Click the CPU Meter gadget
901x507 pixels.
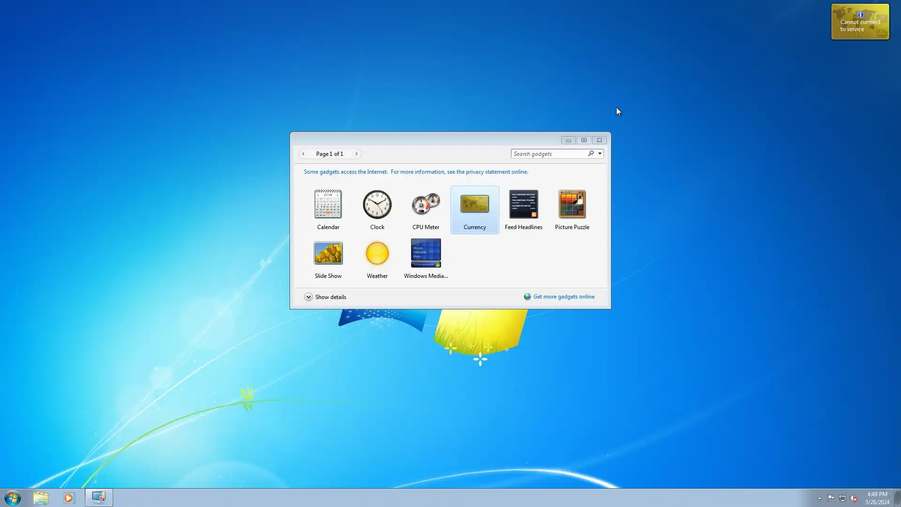pyautogui.click(x=426, y=205)
